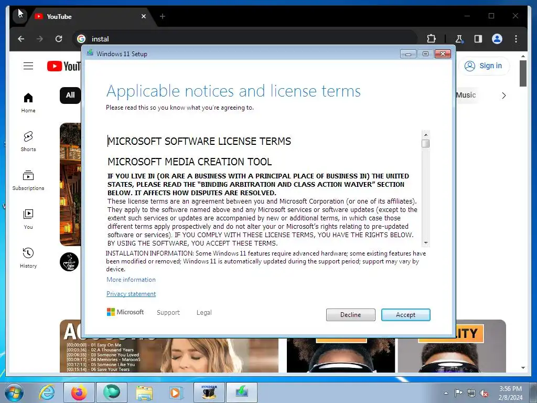Select the YouTube browser tab
This screenshot has height=403, width=537.
click(x=89, y=16)
